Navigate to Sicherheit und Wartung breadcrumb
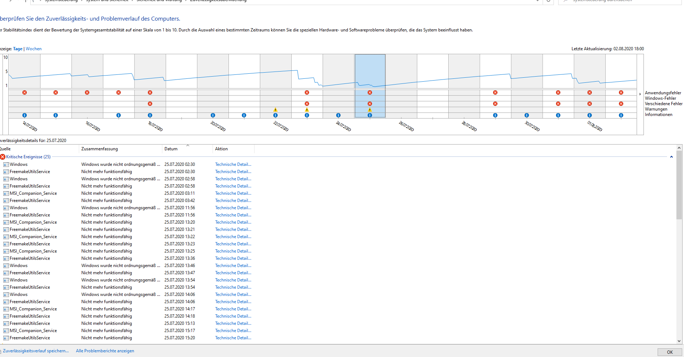684x357 pixels. pos(159,1)
